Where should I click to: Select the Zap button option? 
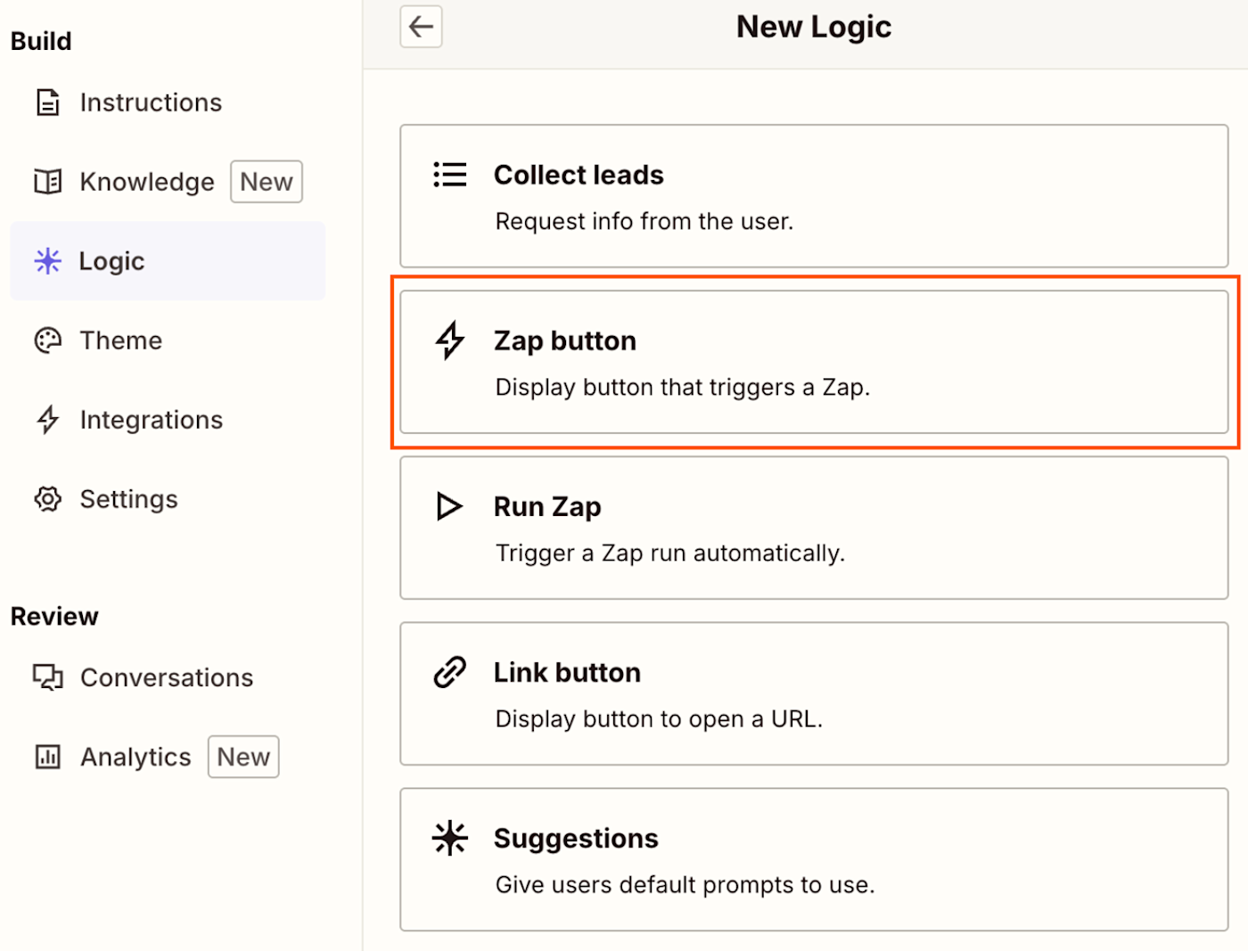[813, 362]
